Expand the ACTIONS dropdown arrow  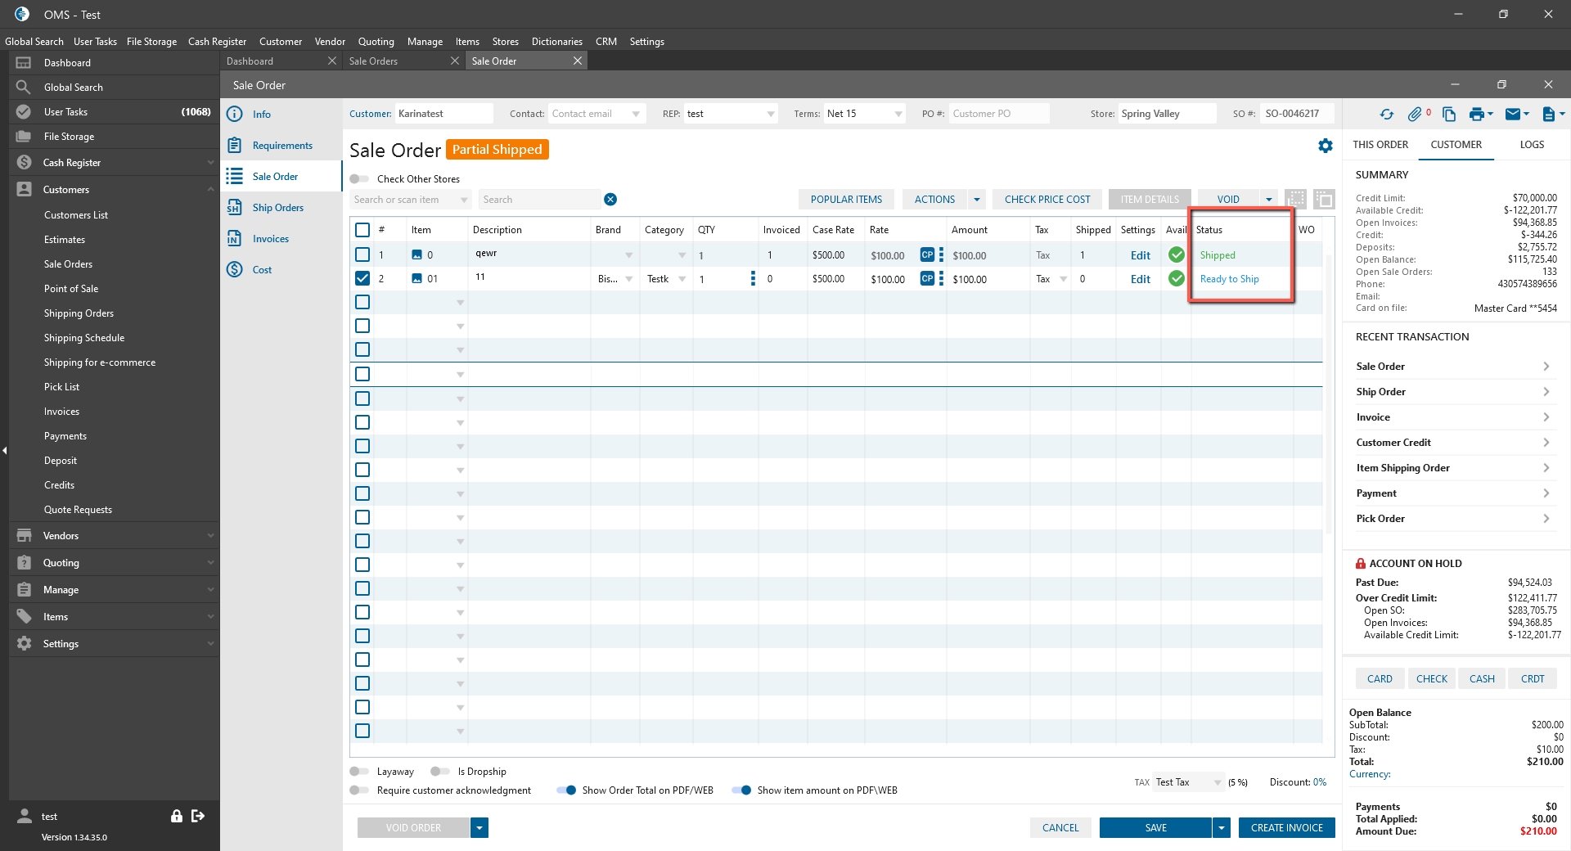(976, 200)
